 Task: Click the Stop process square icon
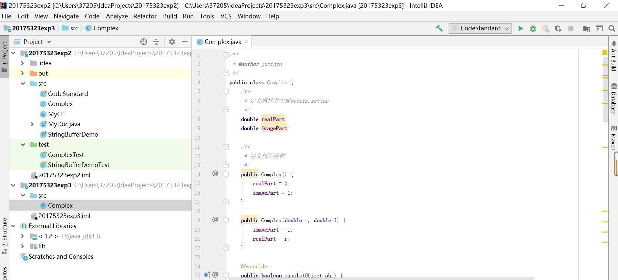(571, 28)
